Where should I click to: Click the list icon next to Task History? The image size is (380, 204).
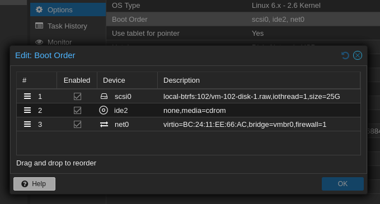click(x=39, y=26)
